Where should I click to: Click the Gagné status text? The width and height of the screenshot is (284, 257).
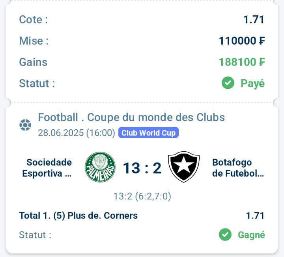(x=251, y=235)
